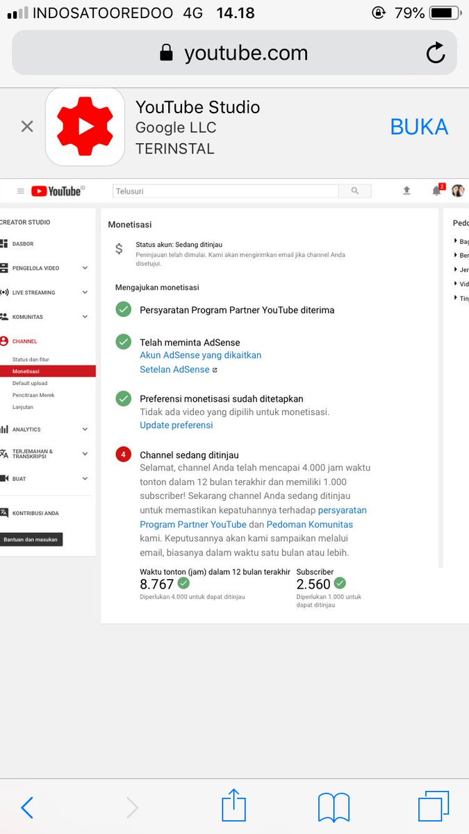Open Default upload sub-item
Screen dimensions: 469x834
30,383
